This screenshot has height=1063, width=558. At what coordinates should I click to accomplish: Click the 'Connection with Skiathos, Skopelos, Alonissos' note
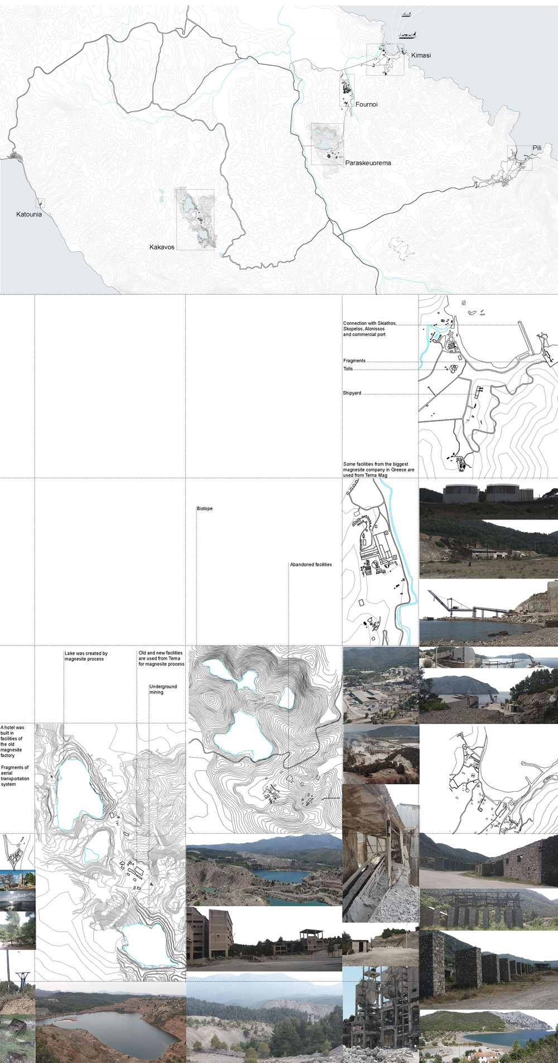[x=370, y=329]
